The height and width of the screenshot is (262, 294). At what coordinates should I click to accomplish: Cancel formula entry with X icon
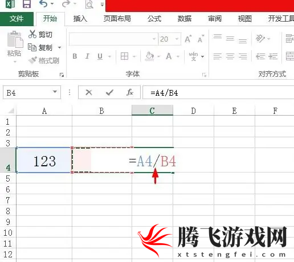click(89, 92)
